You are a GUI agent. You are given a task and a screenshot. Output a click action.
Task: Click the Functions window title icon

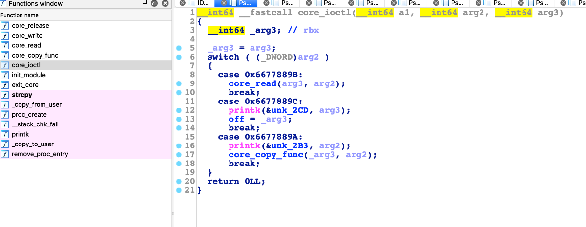(4, 4)
